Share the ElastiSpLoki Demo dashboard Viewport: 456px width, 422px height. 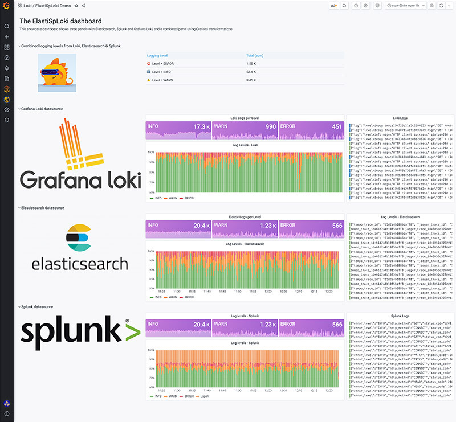click(x=83, y=5)
